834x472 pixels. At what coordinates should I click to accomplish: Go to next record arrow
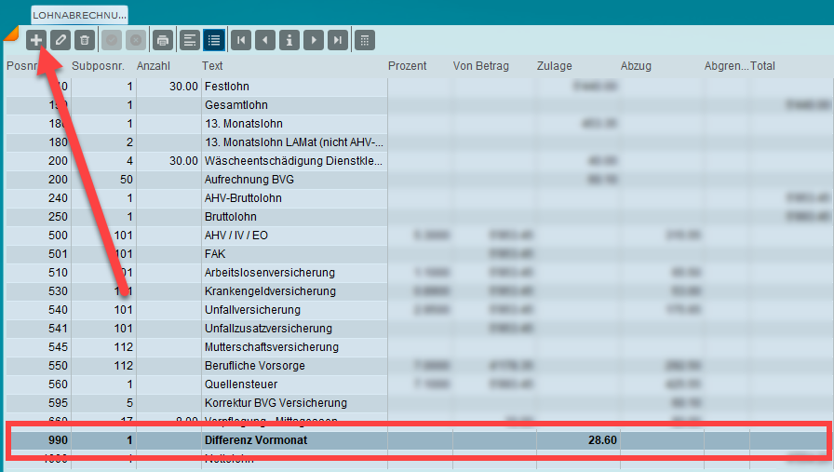pos(314,40)
